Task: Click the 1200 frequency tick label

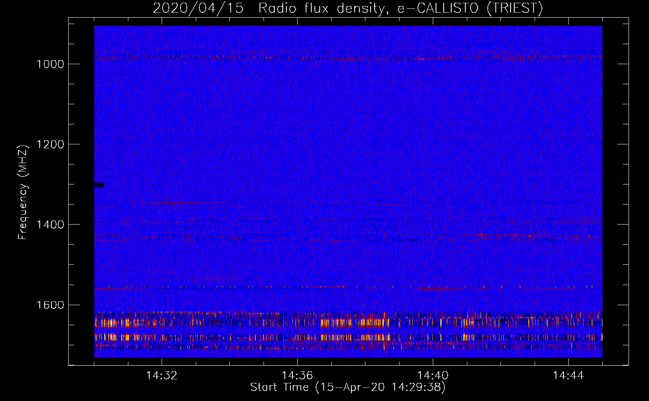Action: [50, 144]
